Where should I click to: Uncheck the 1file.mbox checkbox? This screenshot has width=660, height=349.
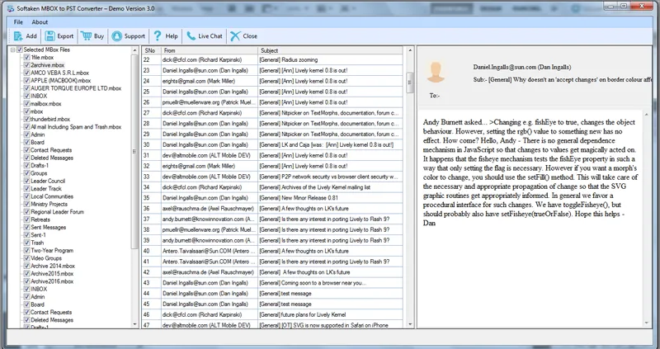27,57
